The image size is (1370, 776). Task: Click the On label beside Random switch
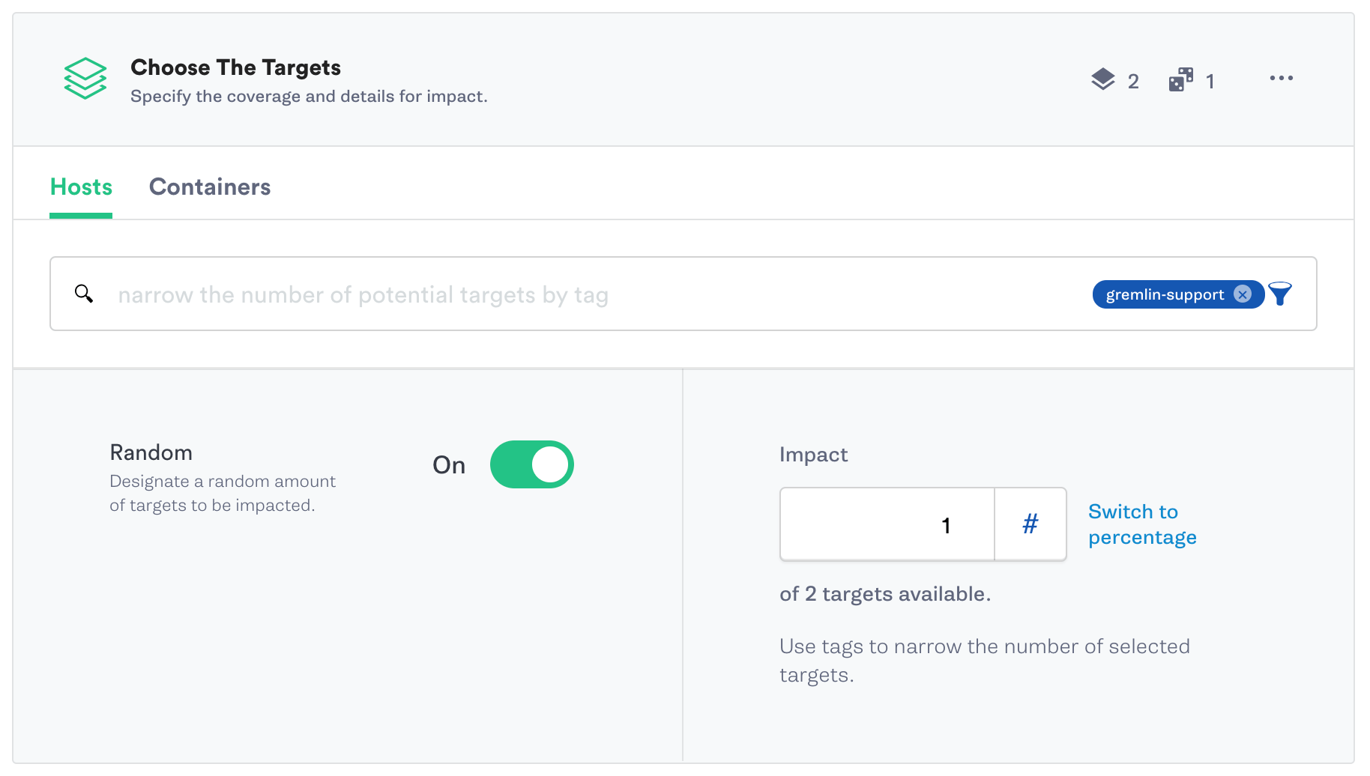coord(449,465)
